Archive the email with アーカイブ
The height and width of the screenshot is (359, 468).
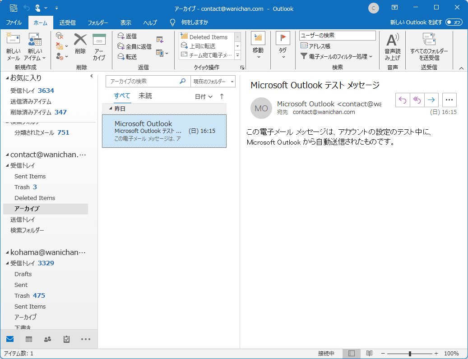click(99, 46)
